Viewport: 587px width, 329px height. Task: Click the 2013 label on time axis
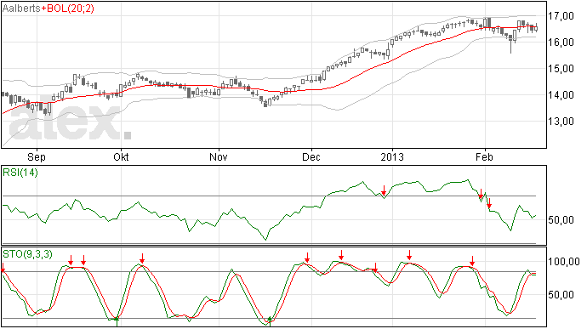click(x=392, y=156)
